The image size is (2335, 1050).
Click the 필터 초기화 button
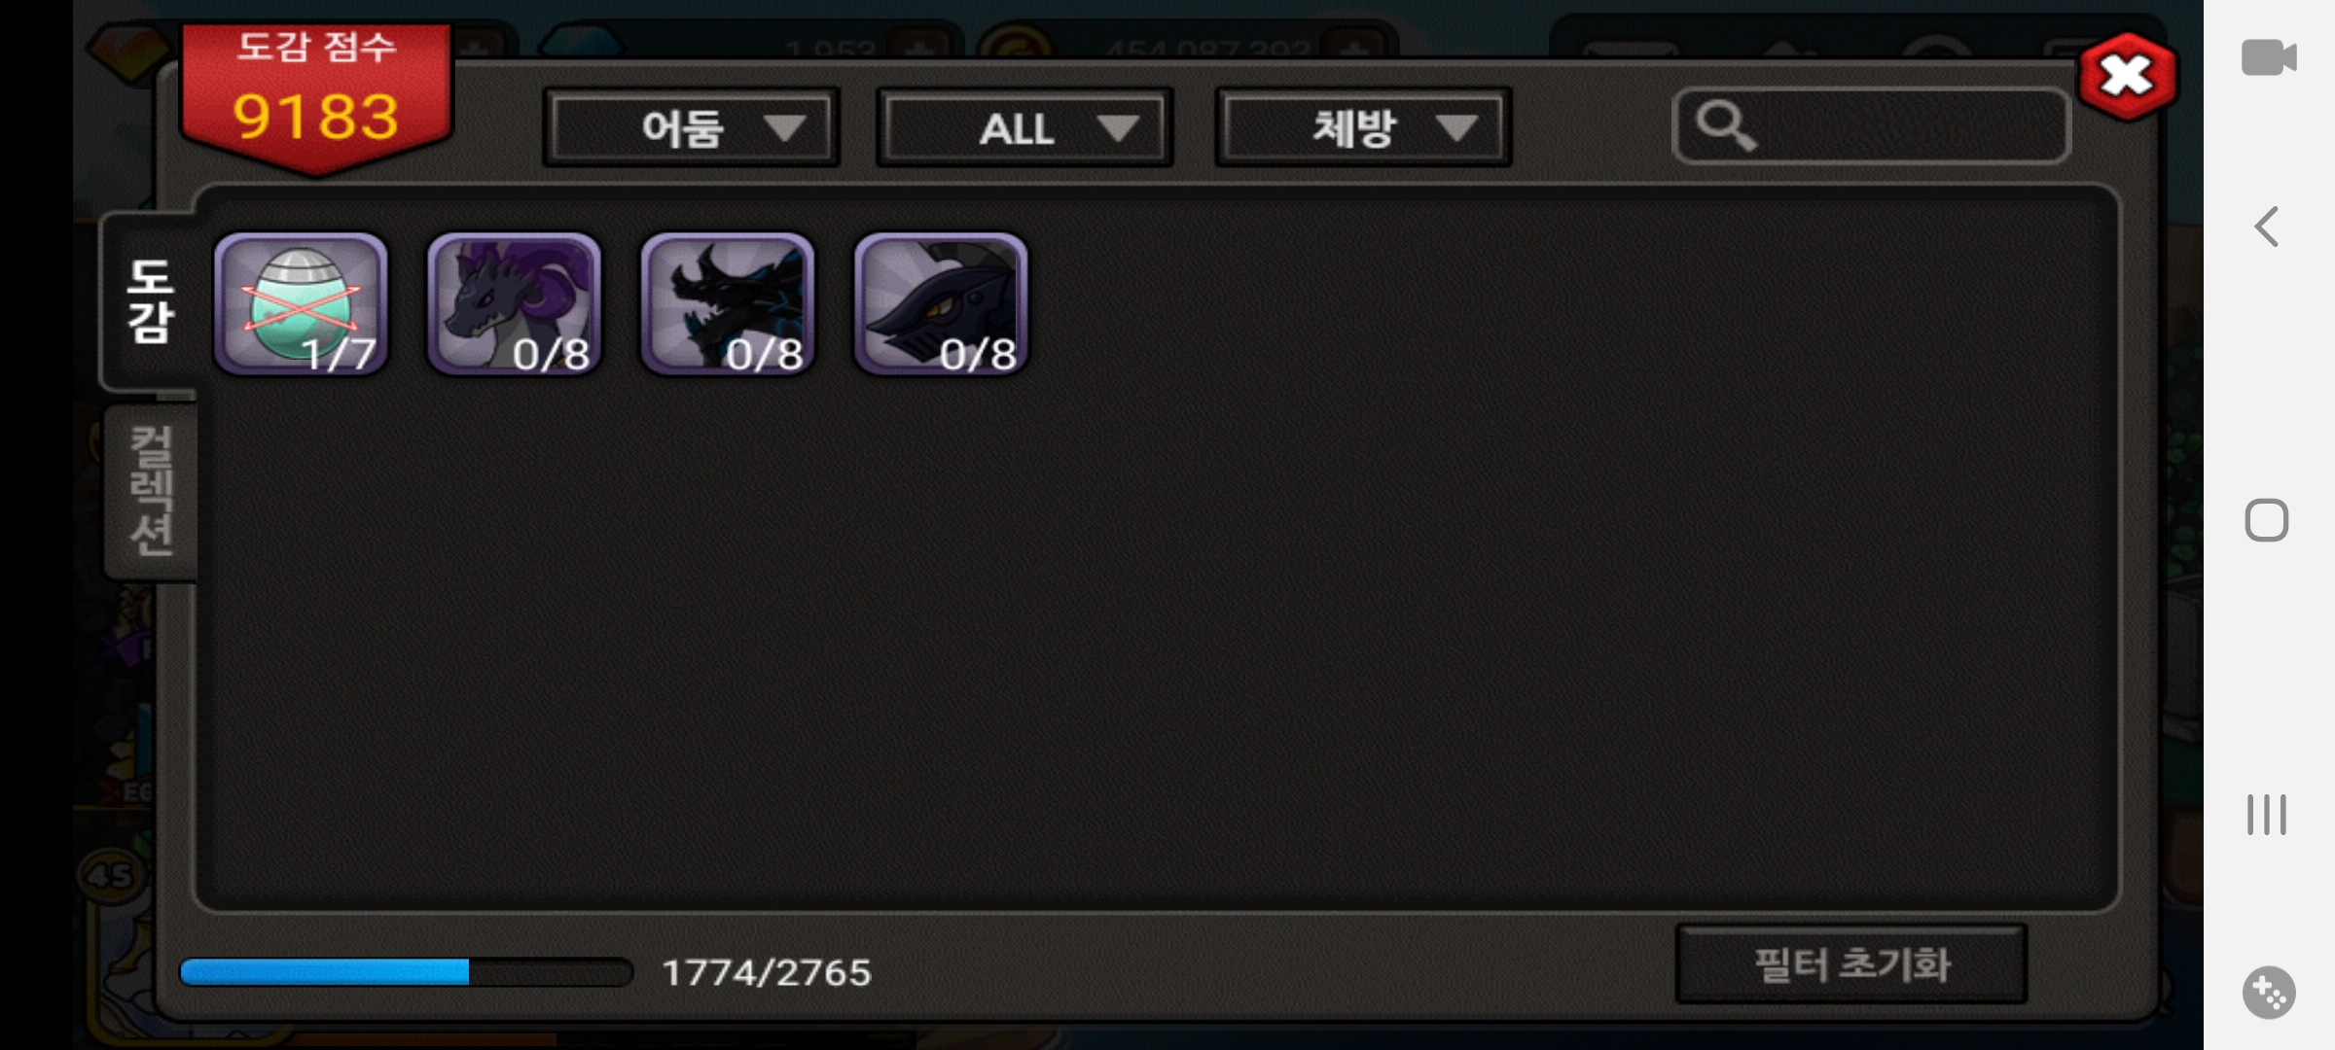click(x=1851, y=964)
